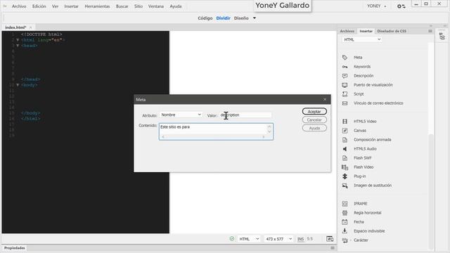This screenshot has width=450, height=253.
Task: Select the Insertar panel tab
Action: coord(366,31)
